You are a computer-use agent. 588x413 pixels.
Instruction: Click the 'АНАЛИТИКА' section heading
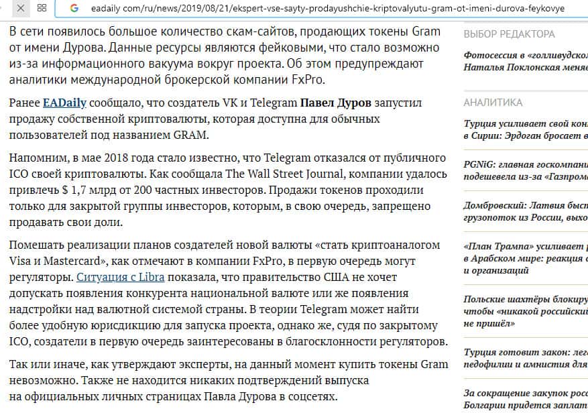point(493,103)
